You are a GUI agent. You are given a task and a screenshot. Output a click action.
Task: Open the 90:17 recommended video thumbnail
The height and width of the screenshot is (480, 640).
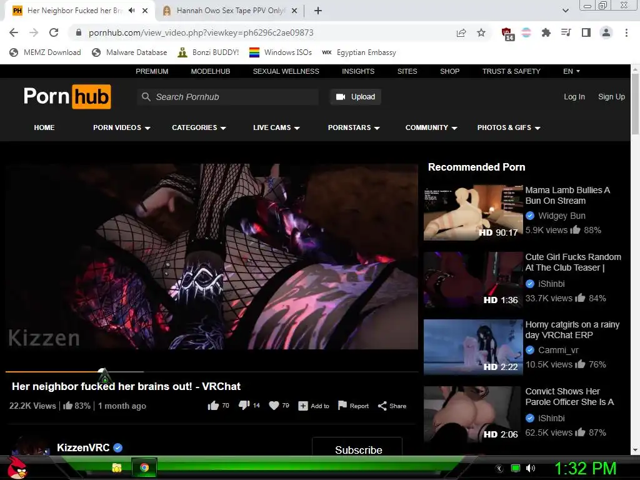(473, 212)
